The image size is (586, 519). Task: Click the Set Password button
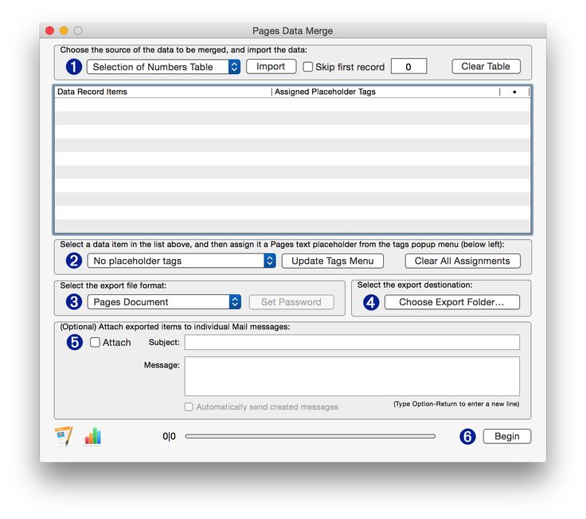291,302
